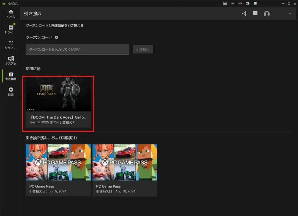
Task: Click the 引き換え button next to coupon field
Action: [x=142, y=49]
